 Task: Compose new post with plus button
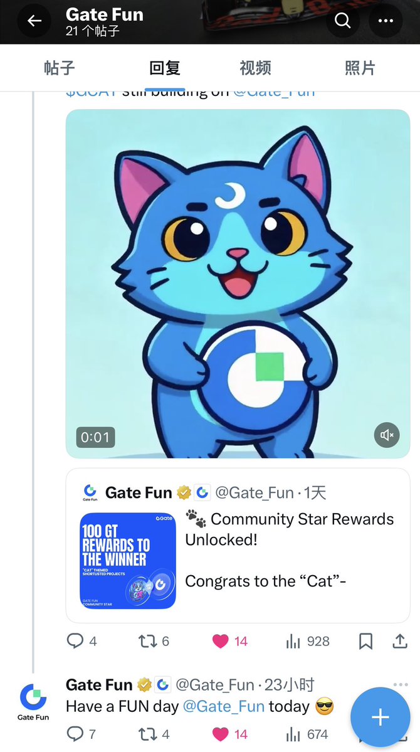[381, 717]
